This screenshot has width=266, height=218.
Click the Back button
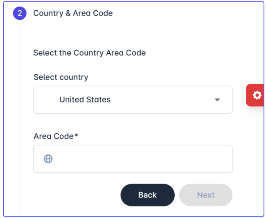148,195
